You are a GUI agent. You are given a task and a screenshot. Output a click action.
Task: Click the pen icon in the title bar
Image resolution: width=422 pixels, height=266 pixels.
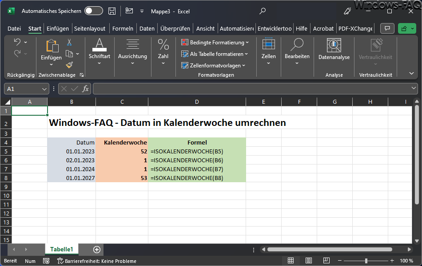pos(347,11)
